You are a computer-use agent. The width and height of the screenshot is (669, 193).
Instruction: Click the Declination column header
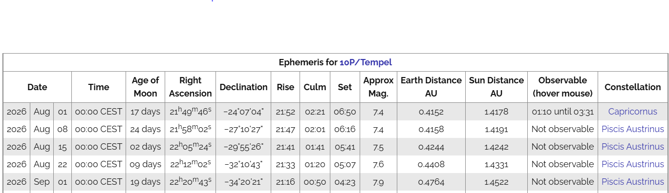(243, 87)
